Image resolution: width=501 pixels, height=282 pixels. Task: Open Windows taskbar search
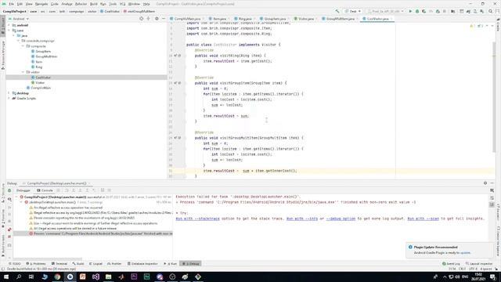point(19,277)
